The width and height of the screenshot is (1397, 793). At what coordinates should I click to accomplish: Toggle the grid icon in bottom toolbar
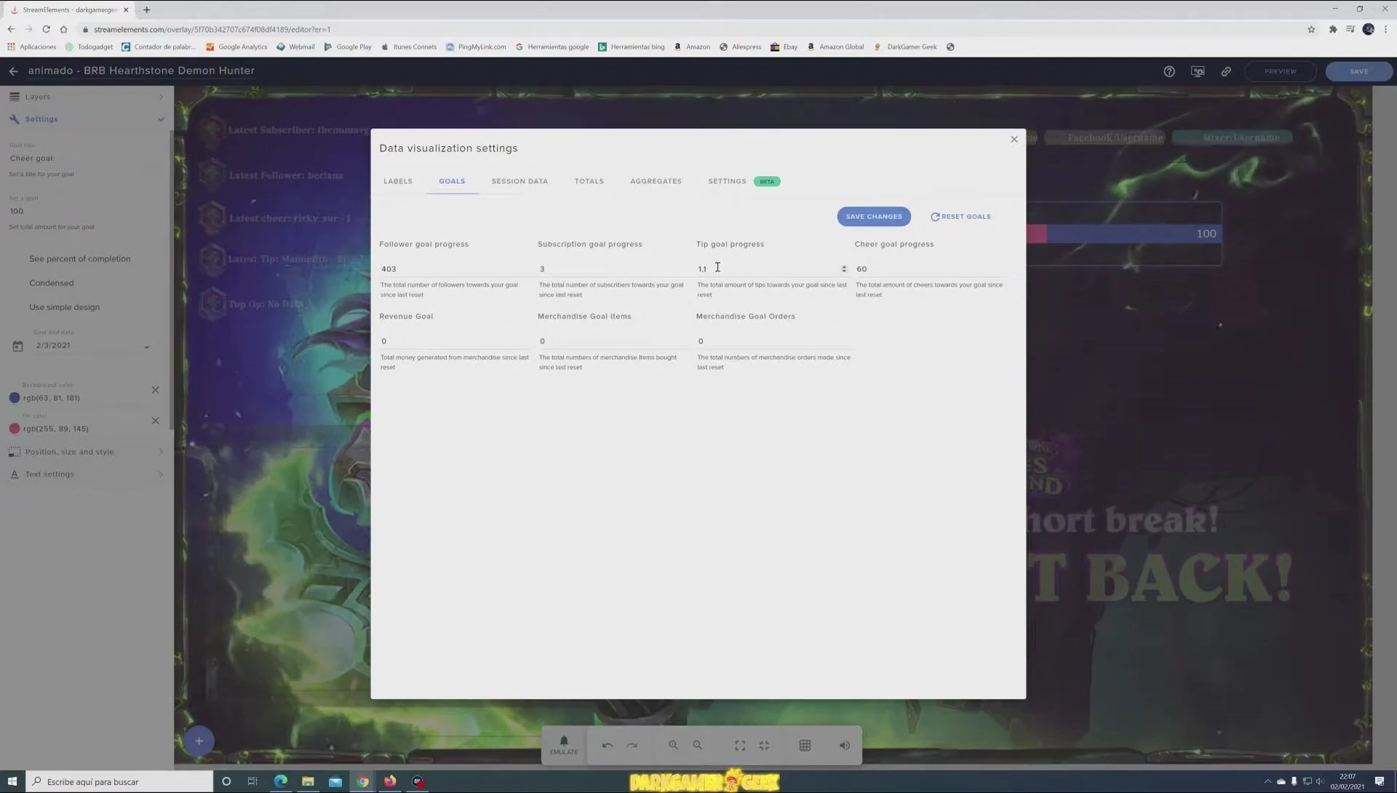coord(805,746)
